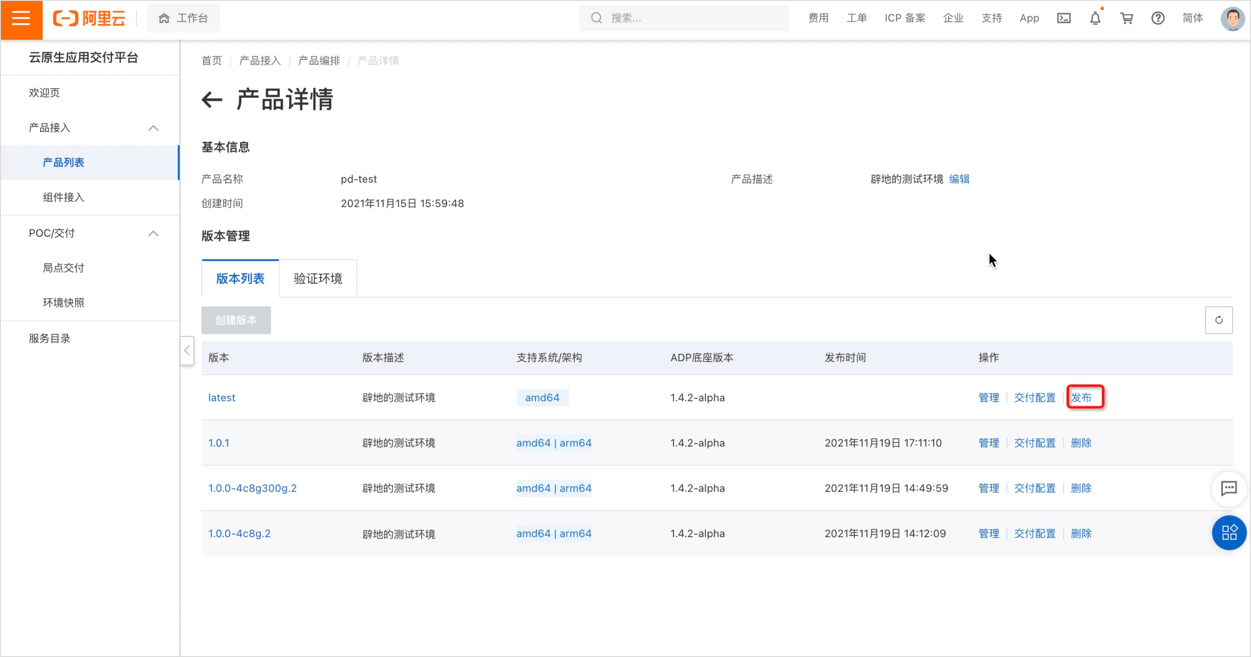Open the 工作台 workbench home
1251x657 pixels.
tap(183, 19)
